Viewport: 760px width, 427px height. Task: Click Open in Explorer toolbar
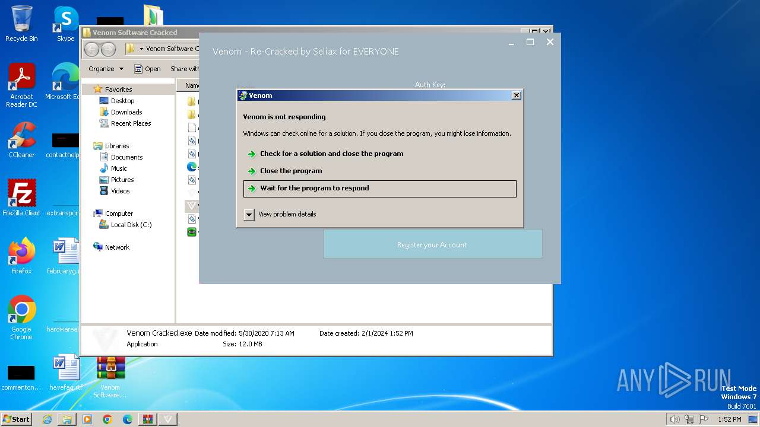coord(147,69)
